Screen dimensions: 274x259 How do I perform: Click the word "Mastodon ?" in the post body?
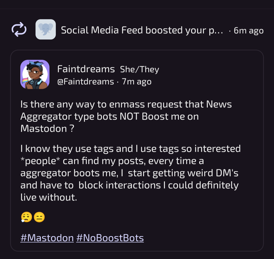[47, 129]
